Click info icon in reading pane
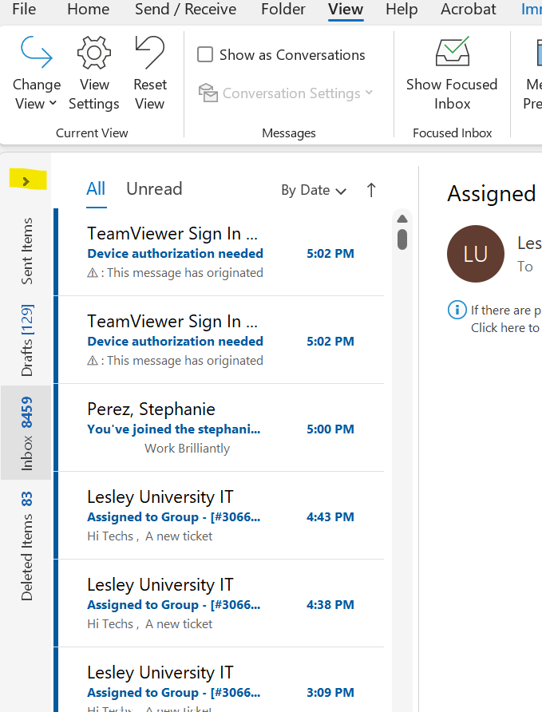542x712 pixels. (x=457, y=311)
